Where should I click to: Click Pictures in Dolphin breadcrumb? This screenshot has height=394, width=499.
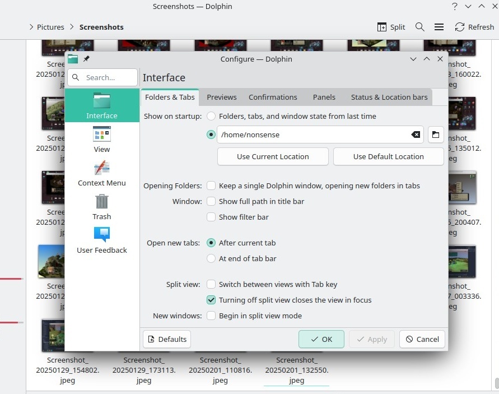(50, 27)
